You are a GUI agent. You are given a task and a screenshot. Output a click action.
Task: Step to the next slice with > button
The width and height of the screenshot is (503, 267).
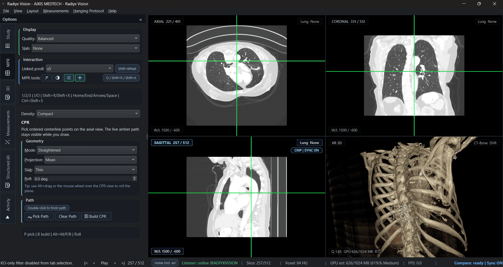[x=115, y=263]
